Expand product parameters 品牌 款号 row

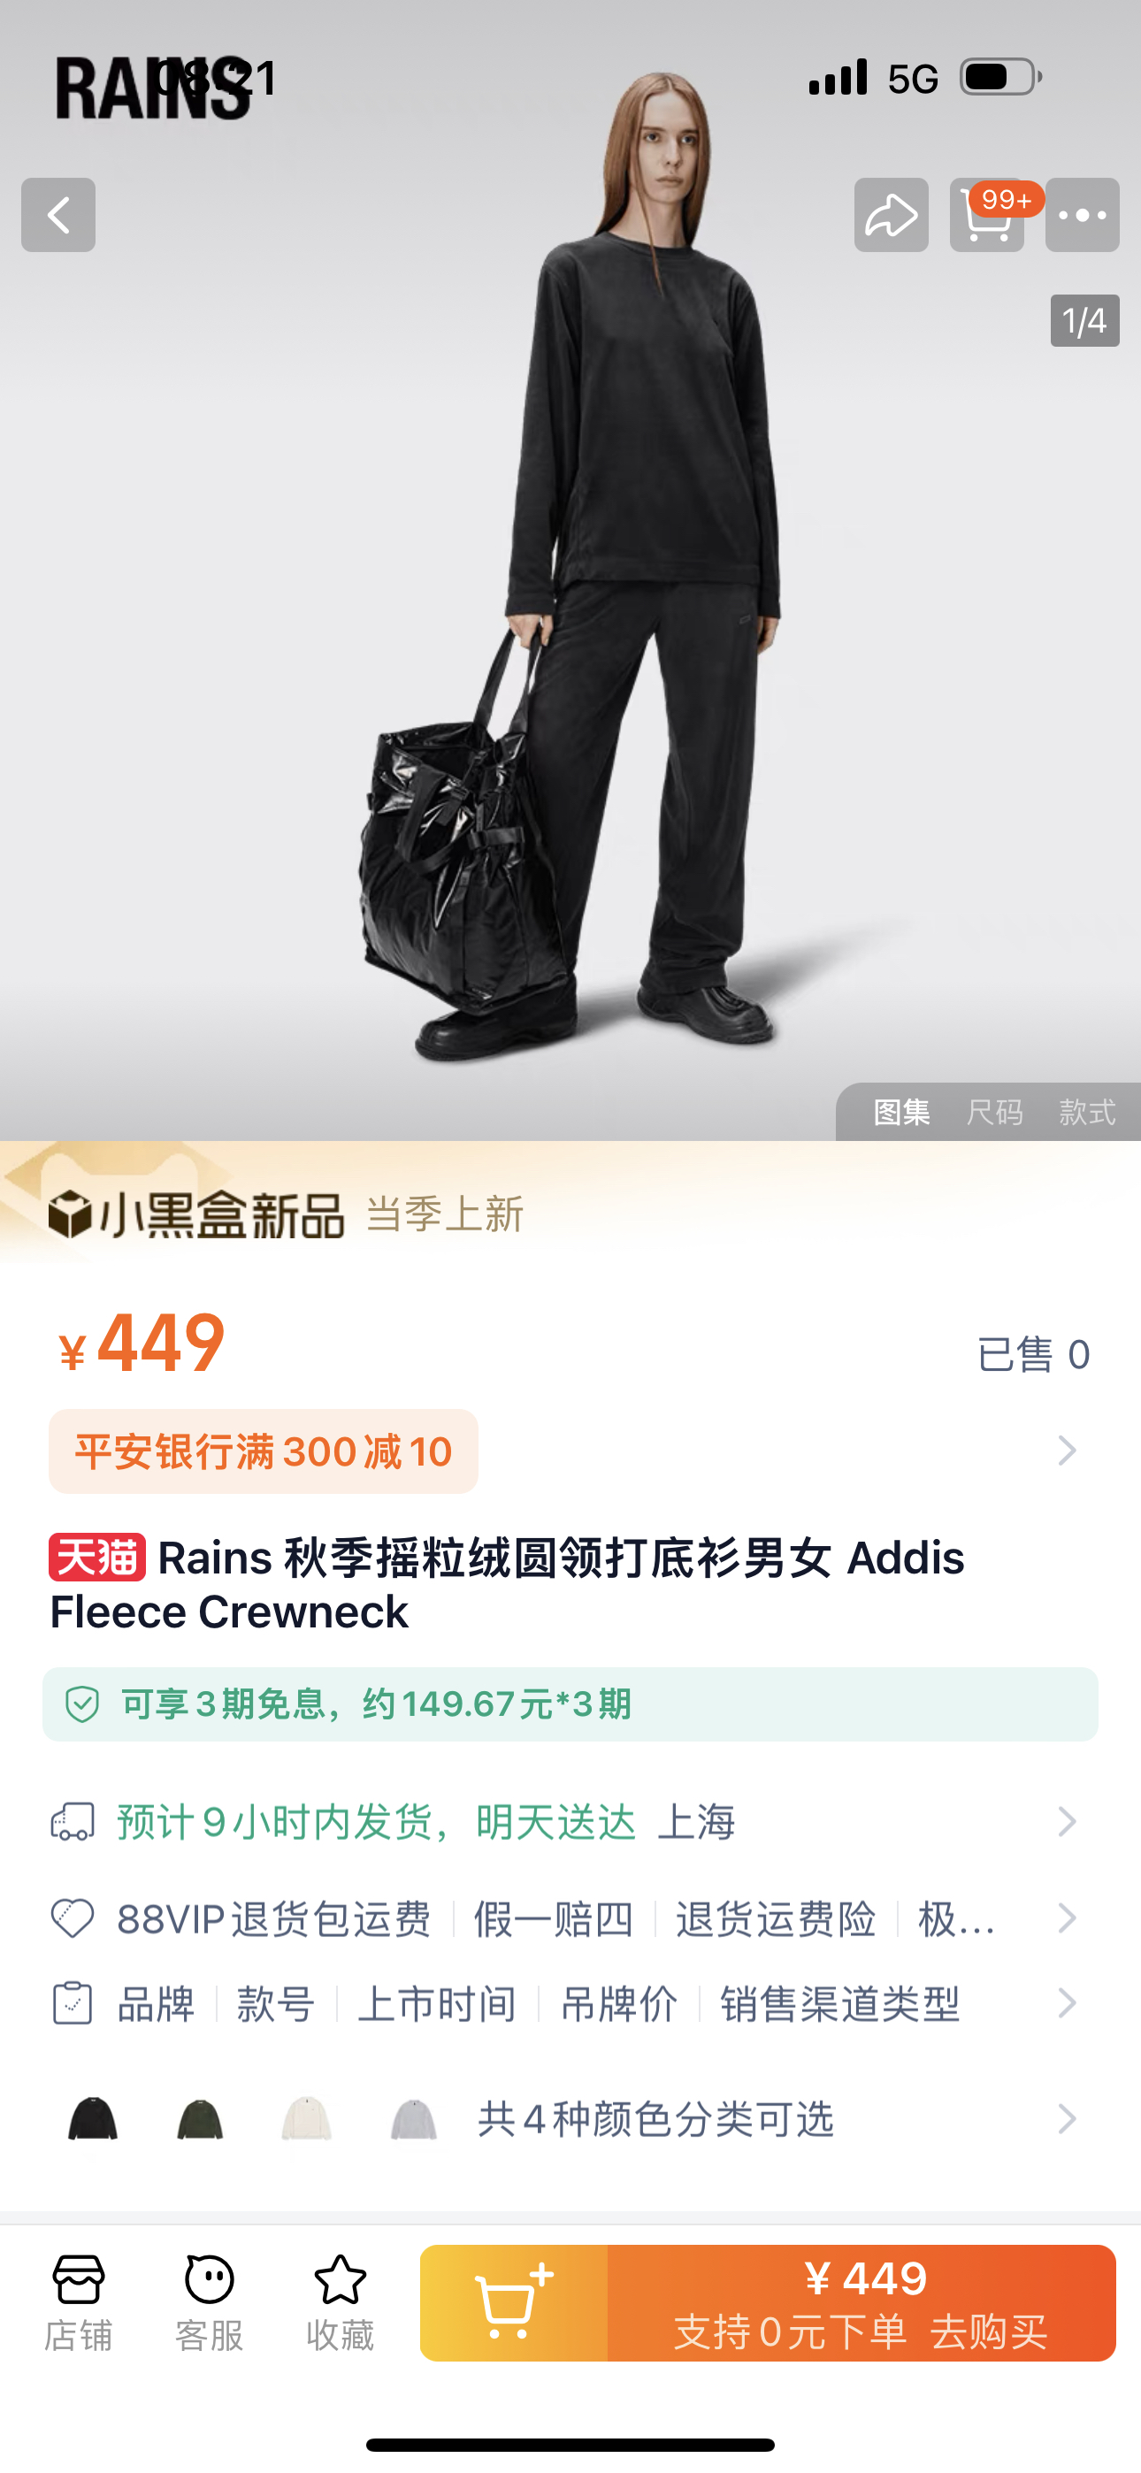click(570, 2003)
